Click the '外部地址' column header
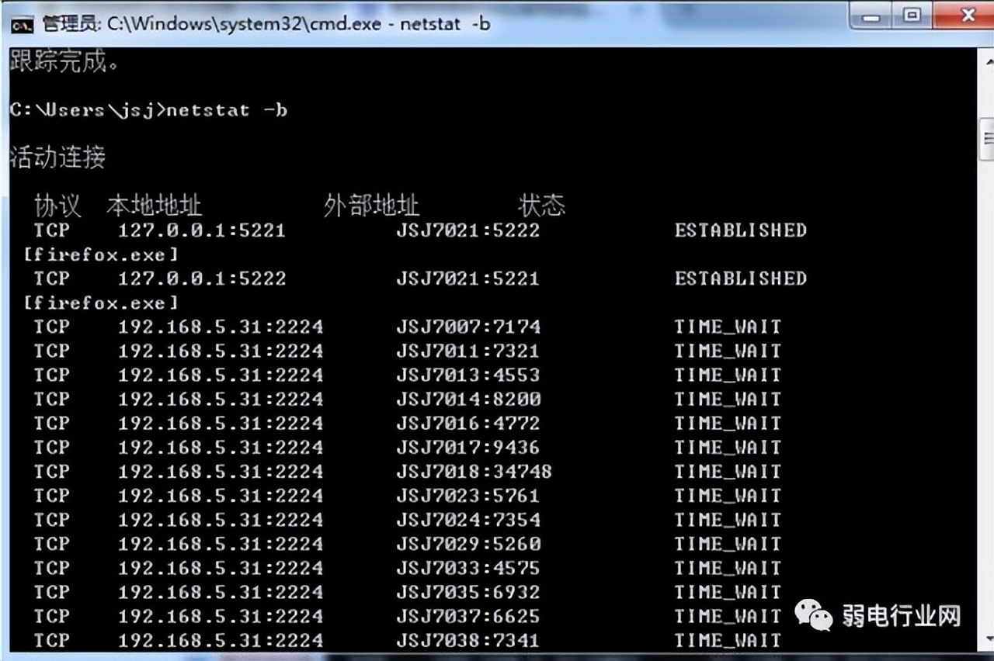The width and height of the screenshot is (994, 661). click(x=371, y=206)
